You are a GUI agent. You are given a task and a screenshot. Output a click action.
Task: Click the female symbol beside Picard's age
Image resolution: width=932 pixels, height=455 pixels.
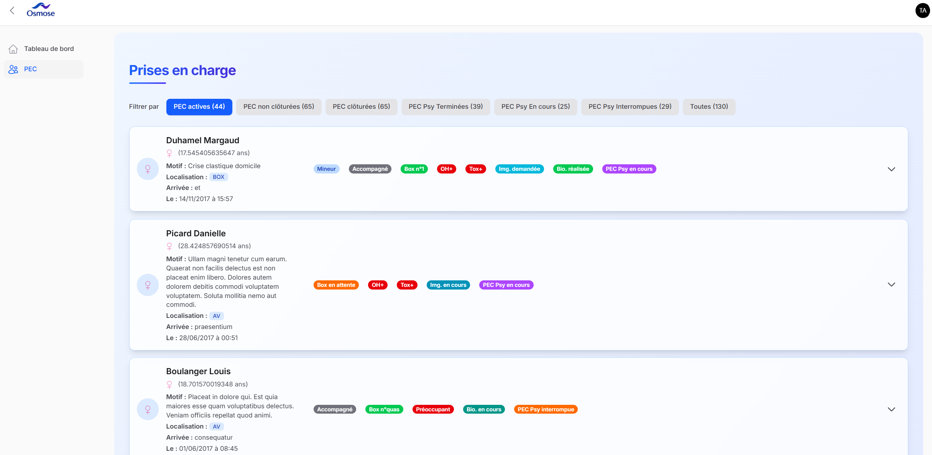pos(169,246)
